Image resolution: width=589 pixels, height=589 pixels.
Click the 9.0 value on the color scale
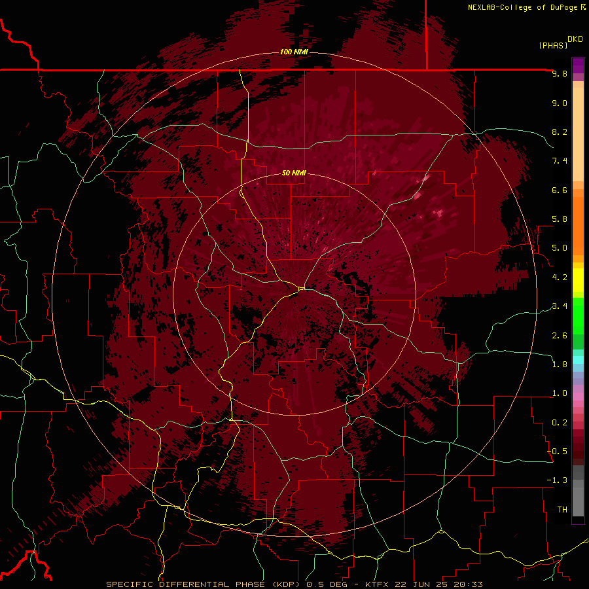pyautogui.click(x=560, y=103)
